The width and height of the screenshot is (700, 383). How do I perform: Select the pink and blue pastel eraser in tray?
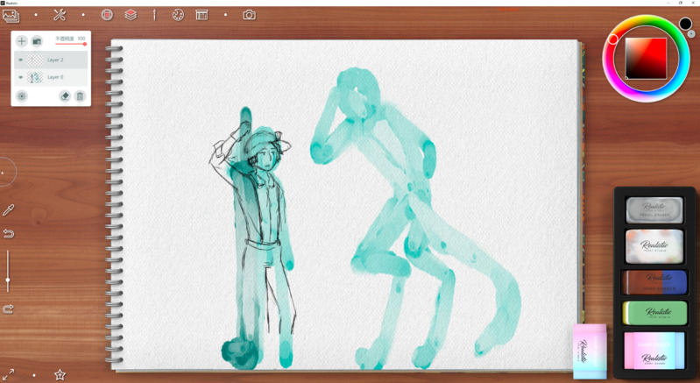tap(654, 351)
